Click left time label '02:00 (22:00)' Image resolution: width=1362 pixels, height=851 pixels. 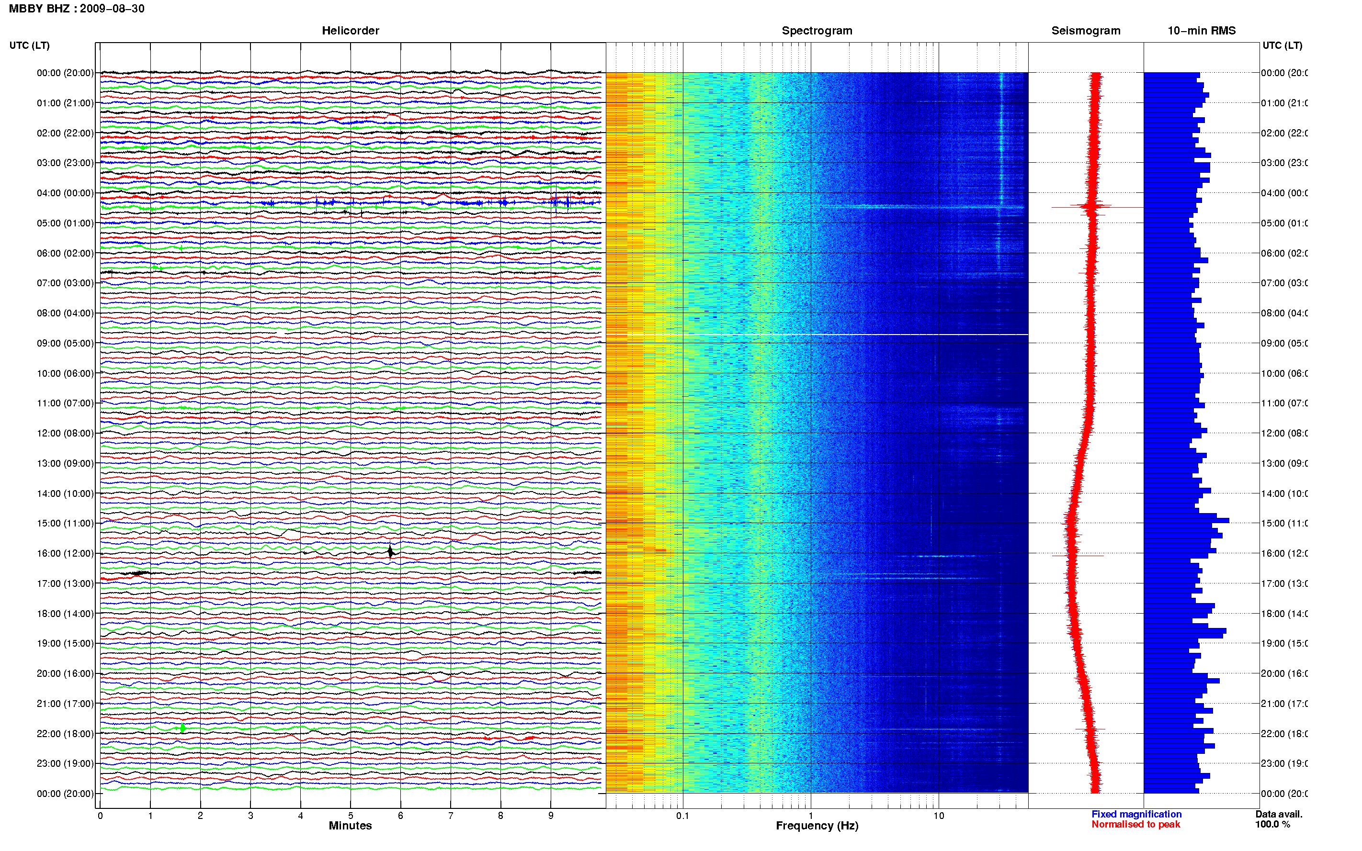tap(65, 133)
